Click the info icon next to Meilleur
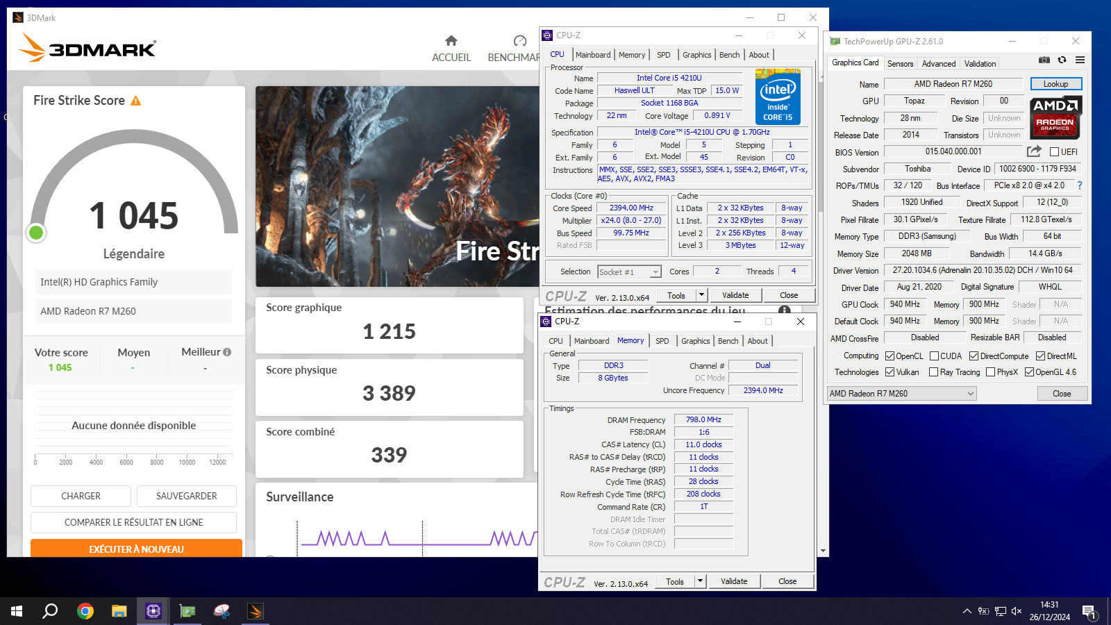This screenshot has height=625, width=1111. pyautogui.click(x=227, y=352)
